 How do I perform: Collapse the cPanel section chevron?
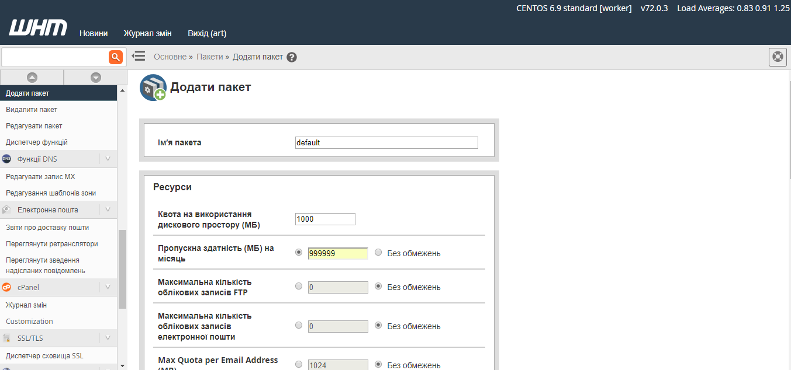tap(108, 287)
